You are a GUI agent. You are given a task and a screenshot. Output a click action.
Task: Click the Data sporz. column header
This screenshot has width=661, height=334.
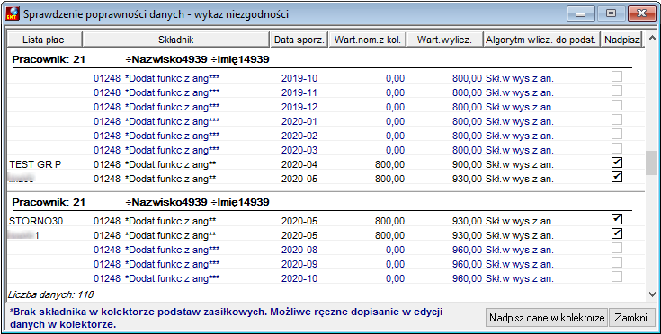[299, 40]
